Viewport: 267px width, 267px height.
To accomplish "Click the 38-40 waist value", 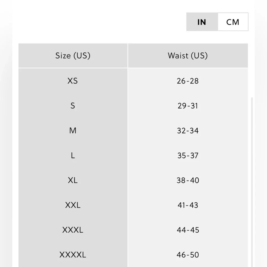I will click(188, 180).
